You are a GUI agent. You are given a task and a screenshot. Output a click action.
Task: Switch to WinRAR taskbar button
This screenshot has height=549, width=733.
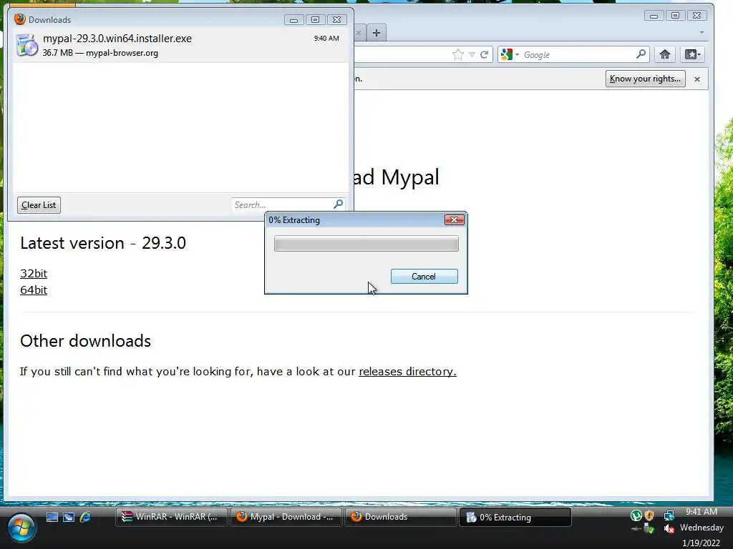[172, 517]
